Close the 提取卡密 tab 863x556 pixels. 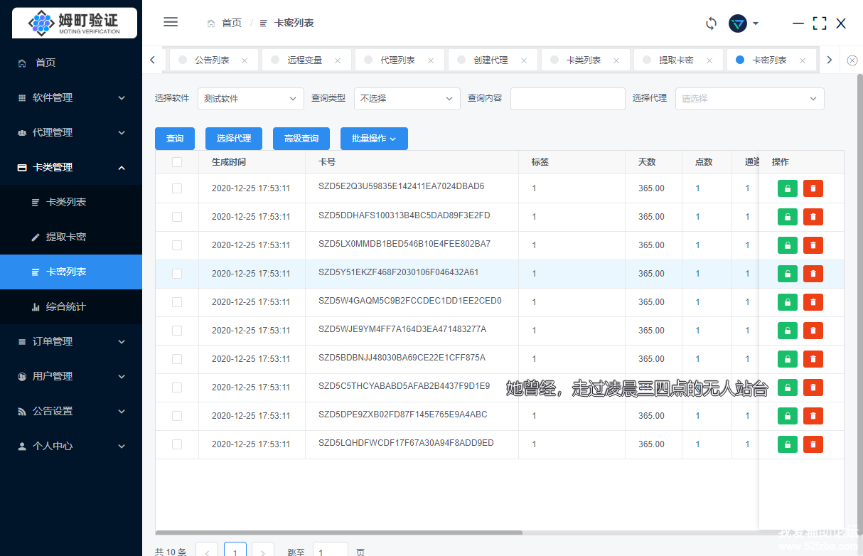click(709, 60)
